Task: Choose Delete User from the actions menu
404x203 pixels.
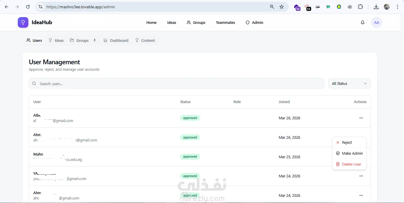Action: click(349, 164)
